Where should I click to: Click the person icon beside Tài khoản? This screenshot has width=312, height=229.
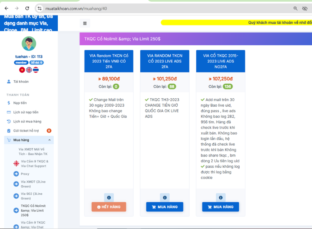tap(9, 82)
